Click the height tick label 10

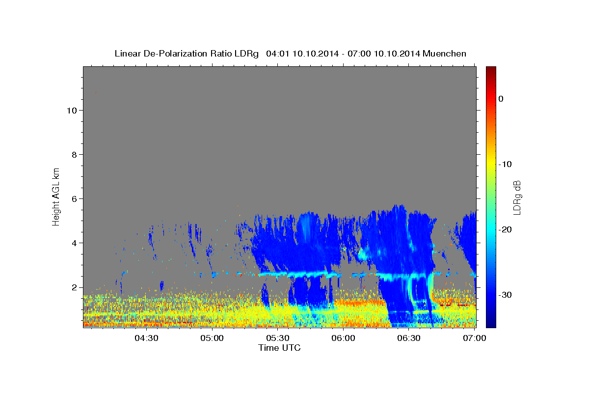(73, 110)
